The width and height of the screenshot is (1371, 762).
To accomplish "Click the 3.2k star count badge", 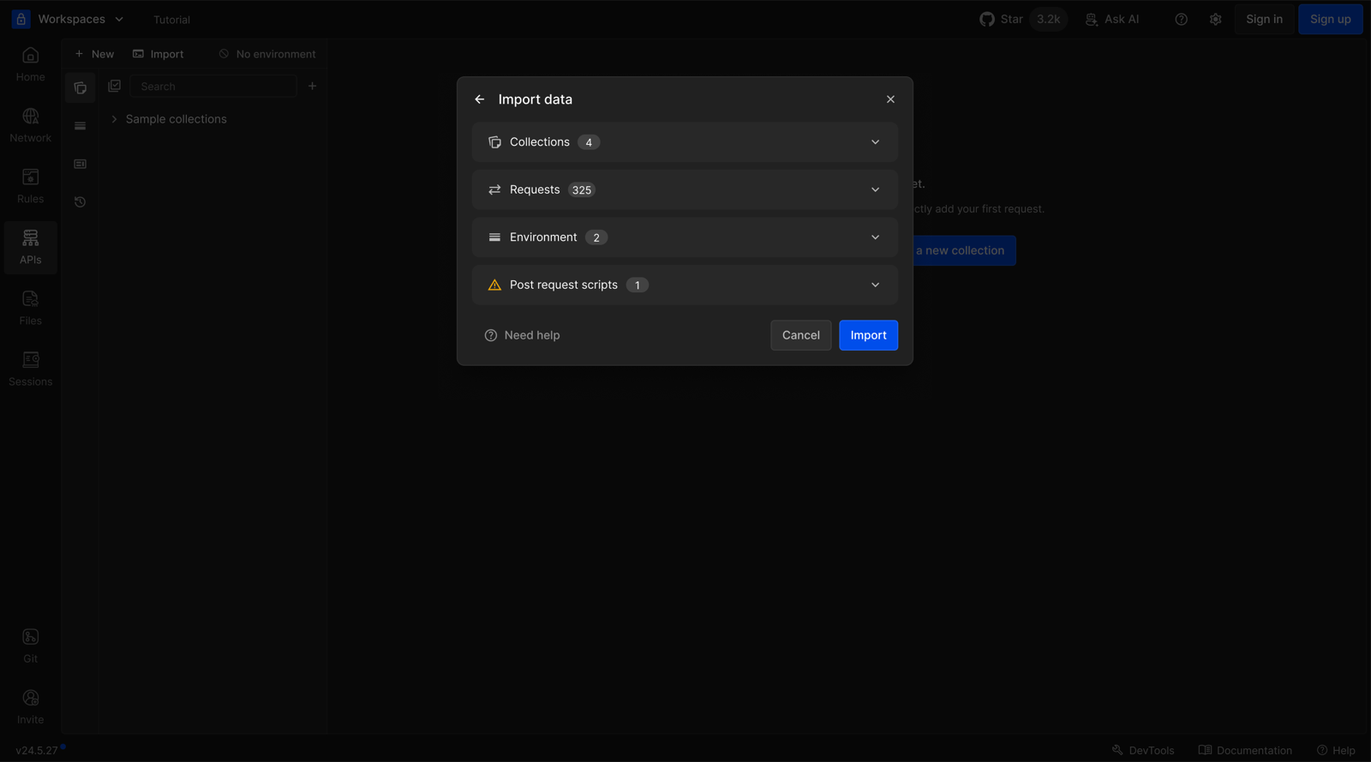I will tap(1048, 19).
